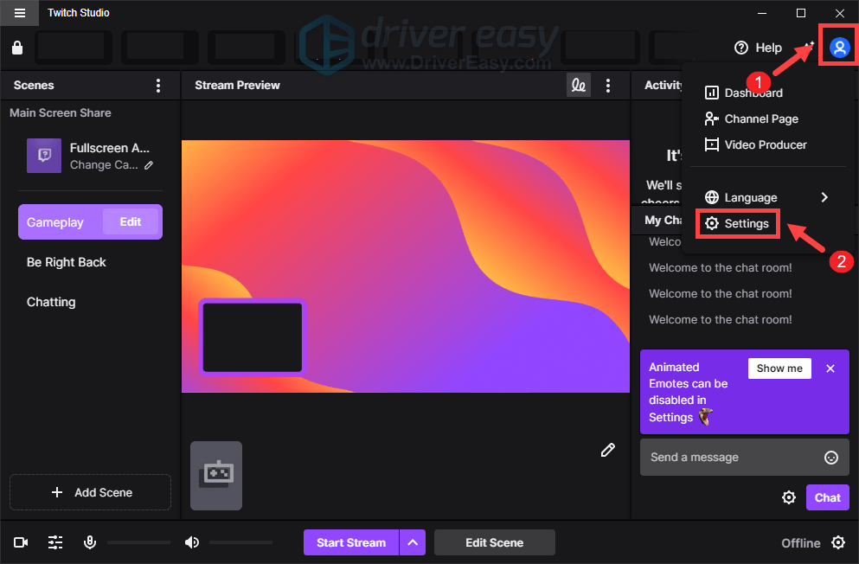
Task: Open the emoji picker in chat
Action: [x=831, y=458]
